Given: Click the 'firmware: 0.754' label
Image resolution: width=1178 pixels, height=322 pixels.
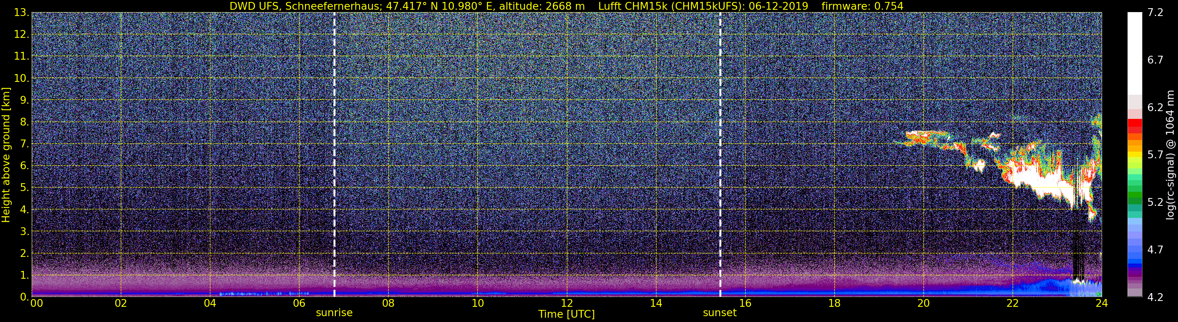Looking at the screenshot, I should click(862, 6).
